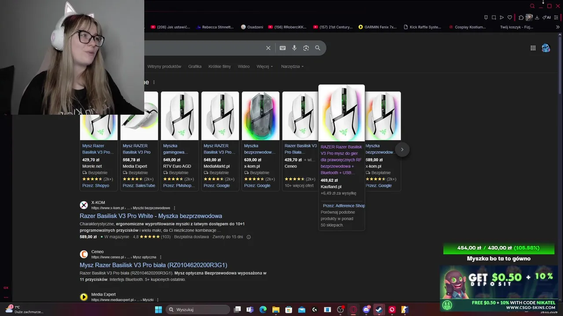The width and height of the screenshot is (563, 316).
Task: Take a snapshot with Opera capture icon
Action: [x=494, y=18]
